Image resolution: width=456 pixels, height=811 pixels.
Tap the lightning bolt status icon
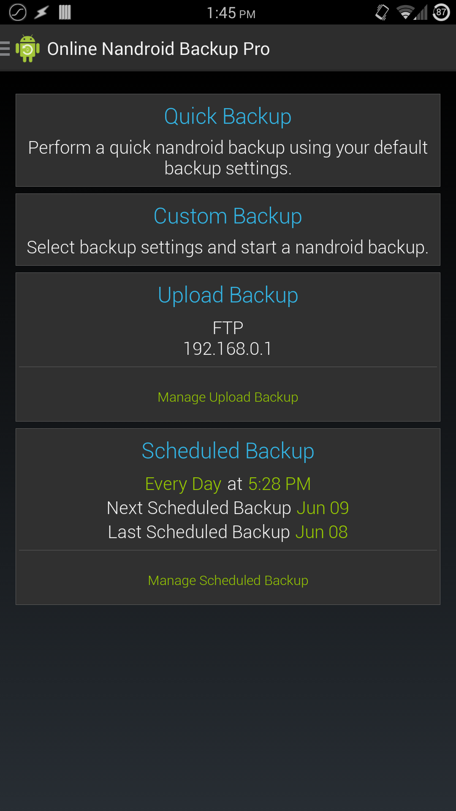click(x=41, y=12)
